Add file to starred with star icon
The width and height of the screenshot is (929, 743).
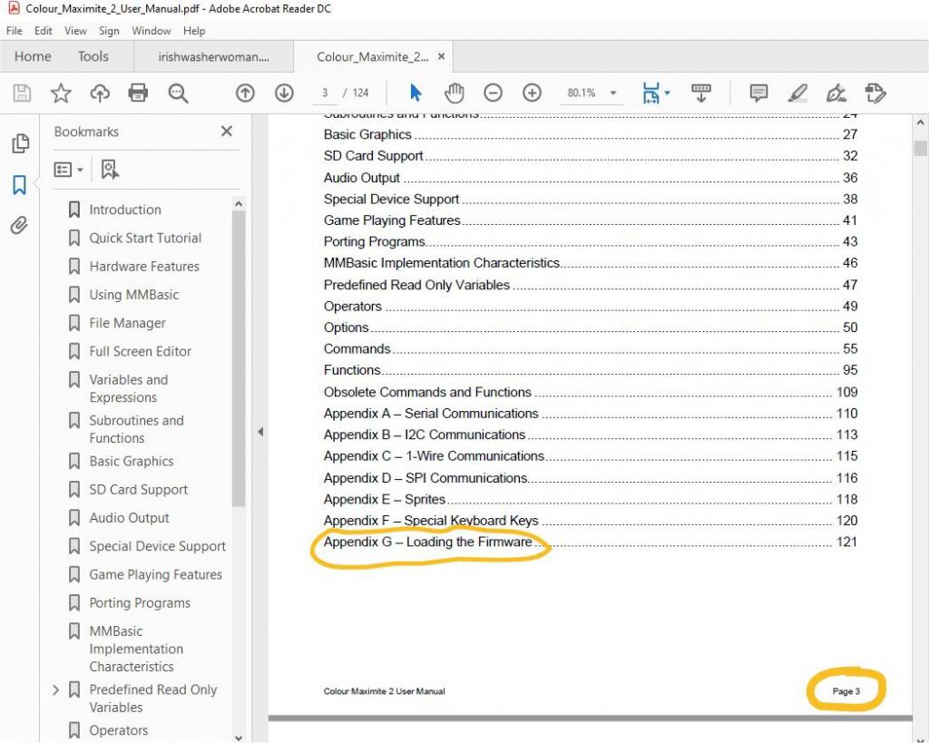click(61, 93)
